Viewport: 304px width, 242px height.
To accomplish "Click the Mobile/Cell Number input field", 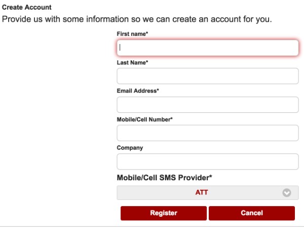I will [208, 133].
